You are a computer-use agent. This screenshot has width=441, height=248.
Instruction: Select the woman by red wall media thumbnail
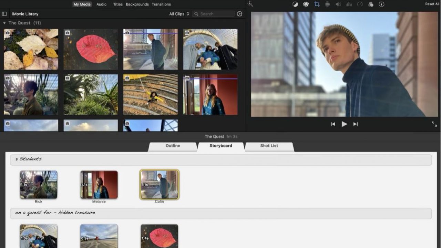coord(210,95)
